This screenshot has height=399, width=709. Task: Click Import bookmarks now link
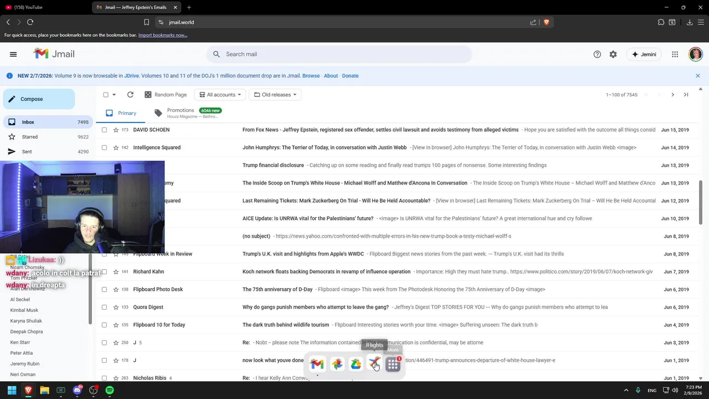163,35
